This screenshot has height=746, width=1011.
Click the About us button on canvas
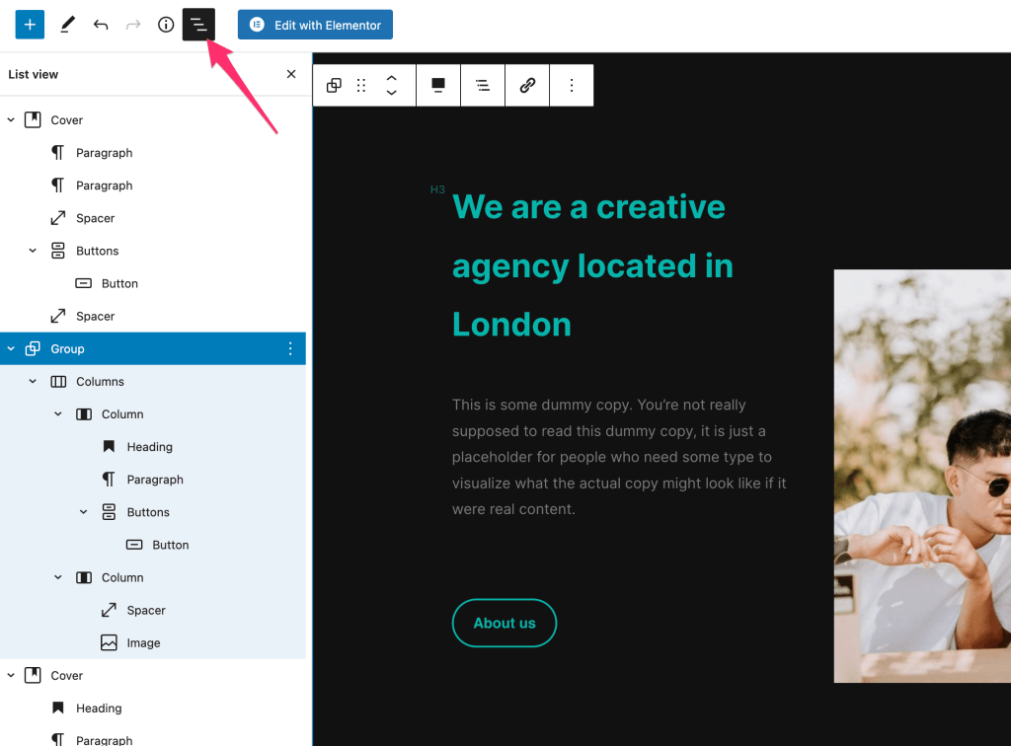(505, 623)
